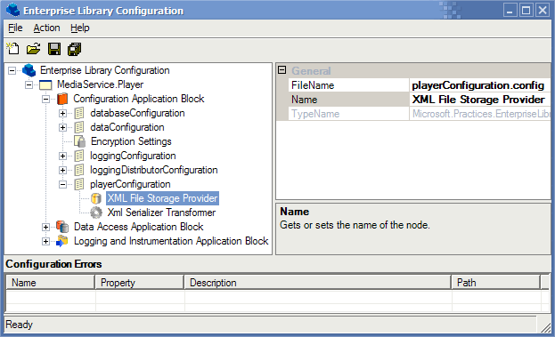Expand Logging and Instrumentation Application Block node
This screenshot has width=555, height=337.
click(x=45, y=241)
